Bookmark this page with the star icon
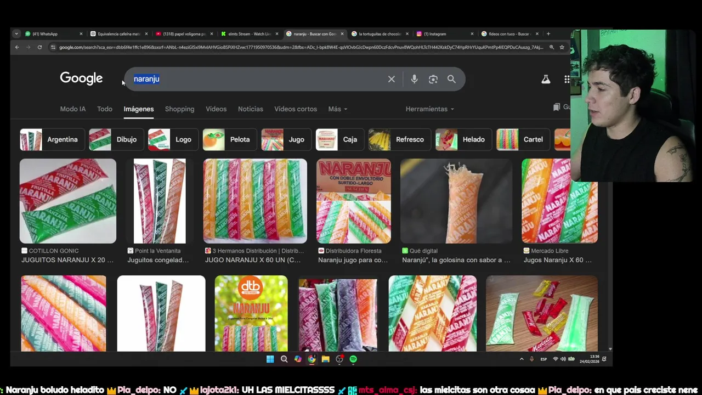Screen dimensions: 702x395 coord(562,47)
